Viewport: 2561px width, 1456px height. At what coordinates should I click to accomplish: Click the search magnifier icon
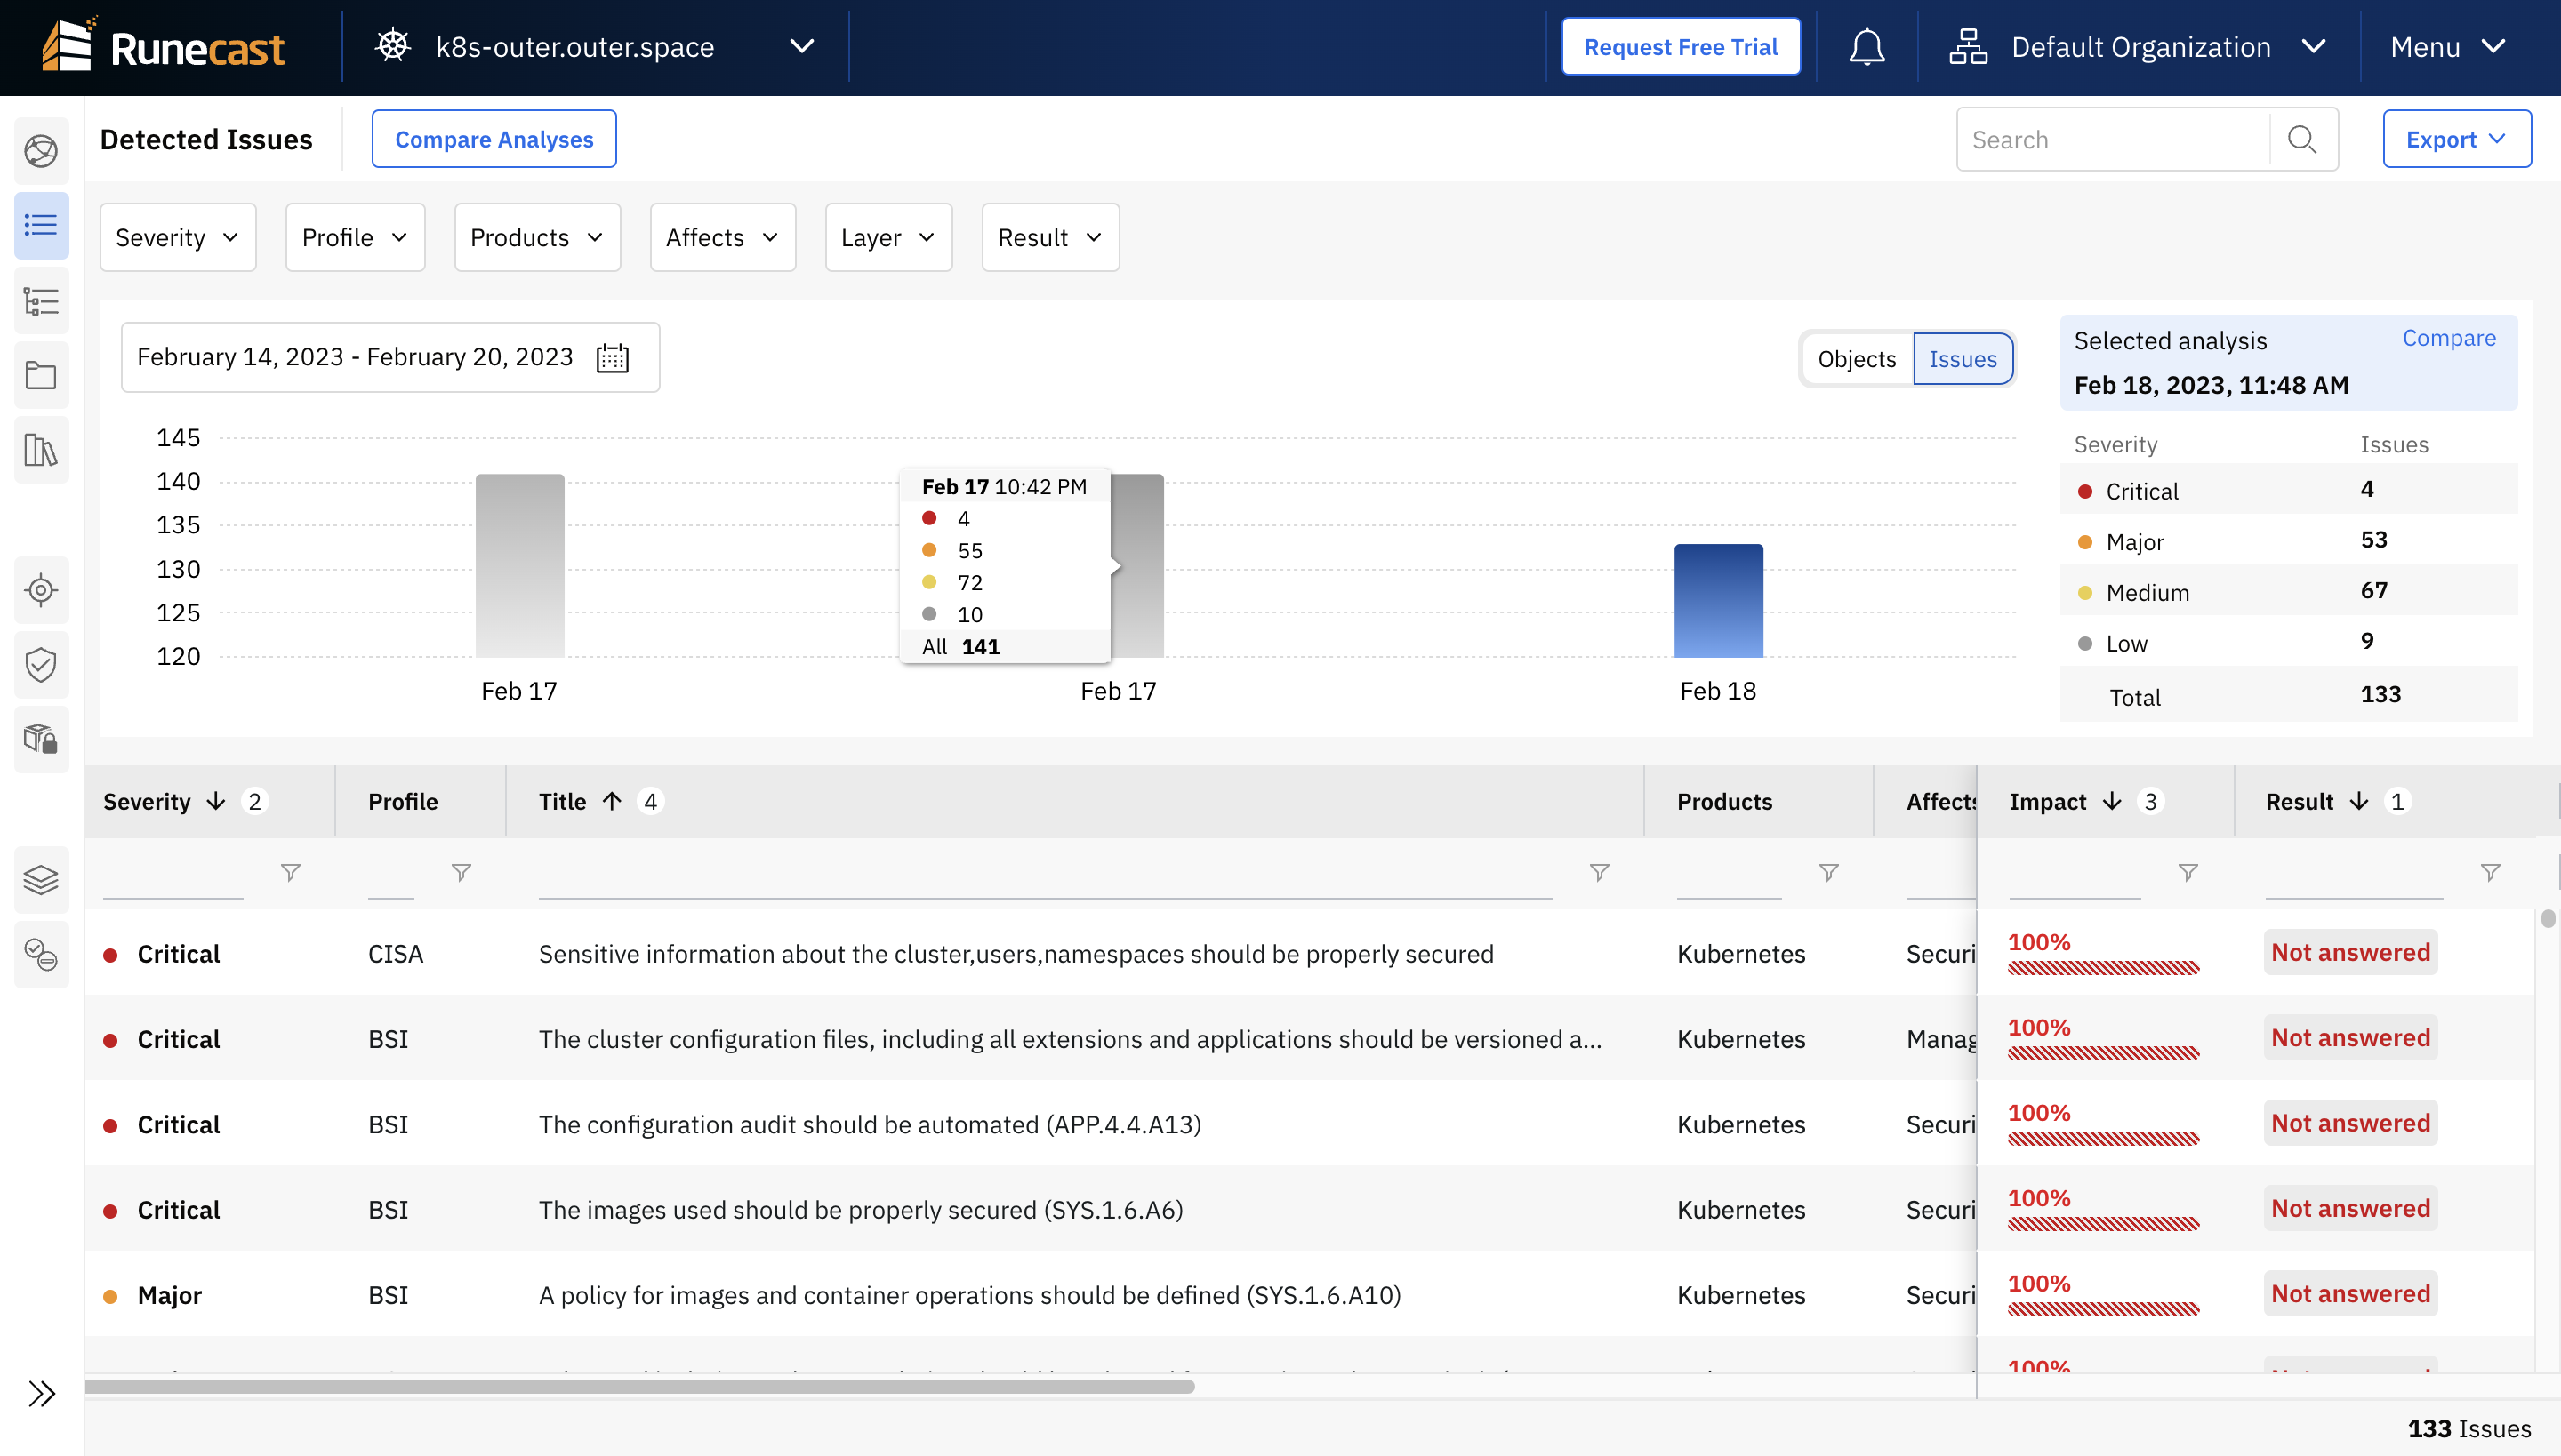pyautogui.click(x=2302, y=140)
